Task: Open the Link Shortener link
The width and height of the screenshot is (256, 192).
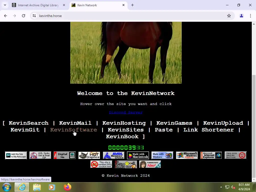Action: [208, 130]
